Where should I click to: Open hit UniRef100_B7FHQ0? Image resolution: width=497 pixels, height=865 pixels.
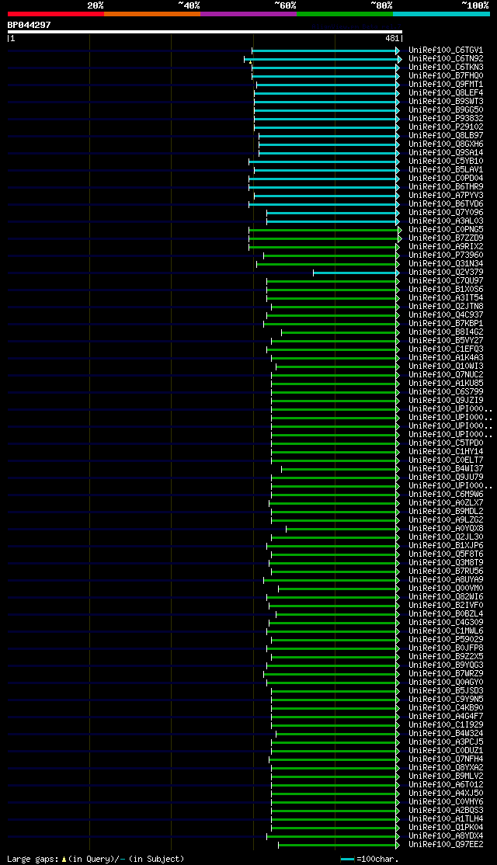pyautogui.click(x=446, y=75)
